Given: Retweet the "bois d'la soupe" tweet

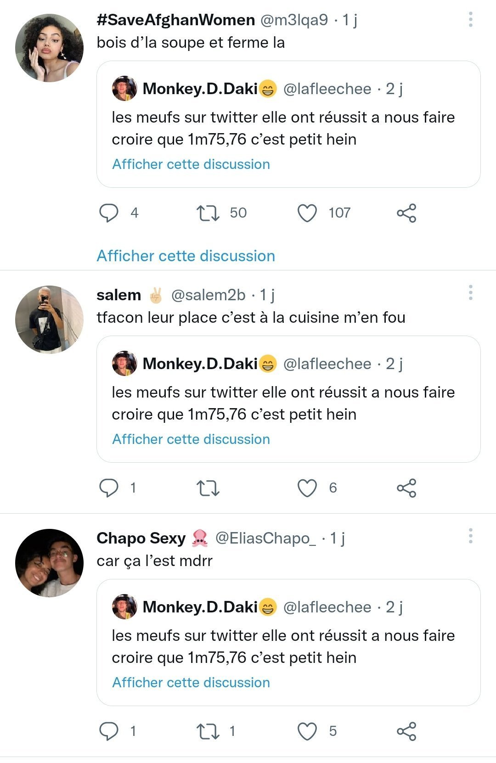Looking at the screenshot, I should pos(208,213).
